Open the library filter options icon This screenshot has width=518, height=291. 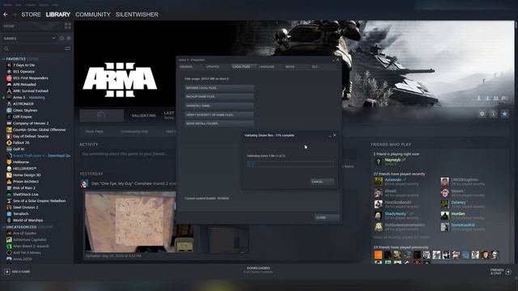click(68, 48)
